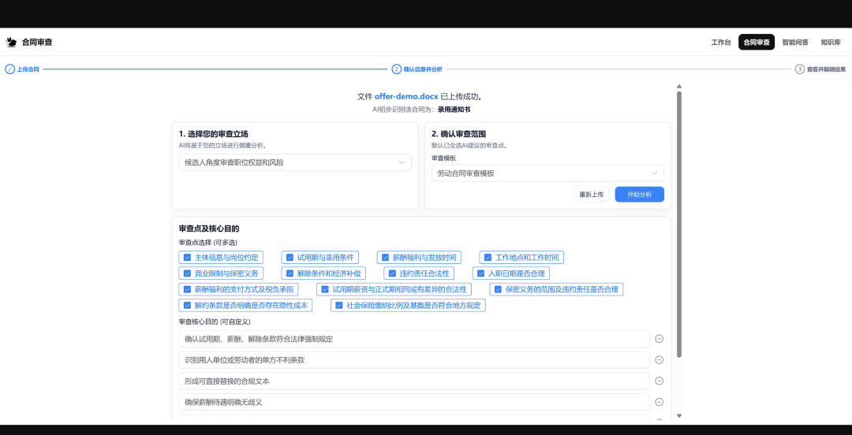Image resolution: width=852 pixels, height=435 pixels.
Task: Click the 1. 选择您的审查立场 heading
Action: 214,134
